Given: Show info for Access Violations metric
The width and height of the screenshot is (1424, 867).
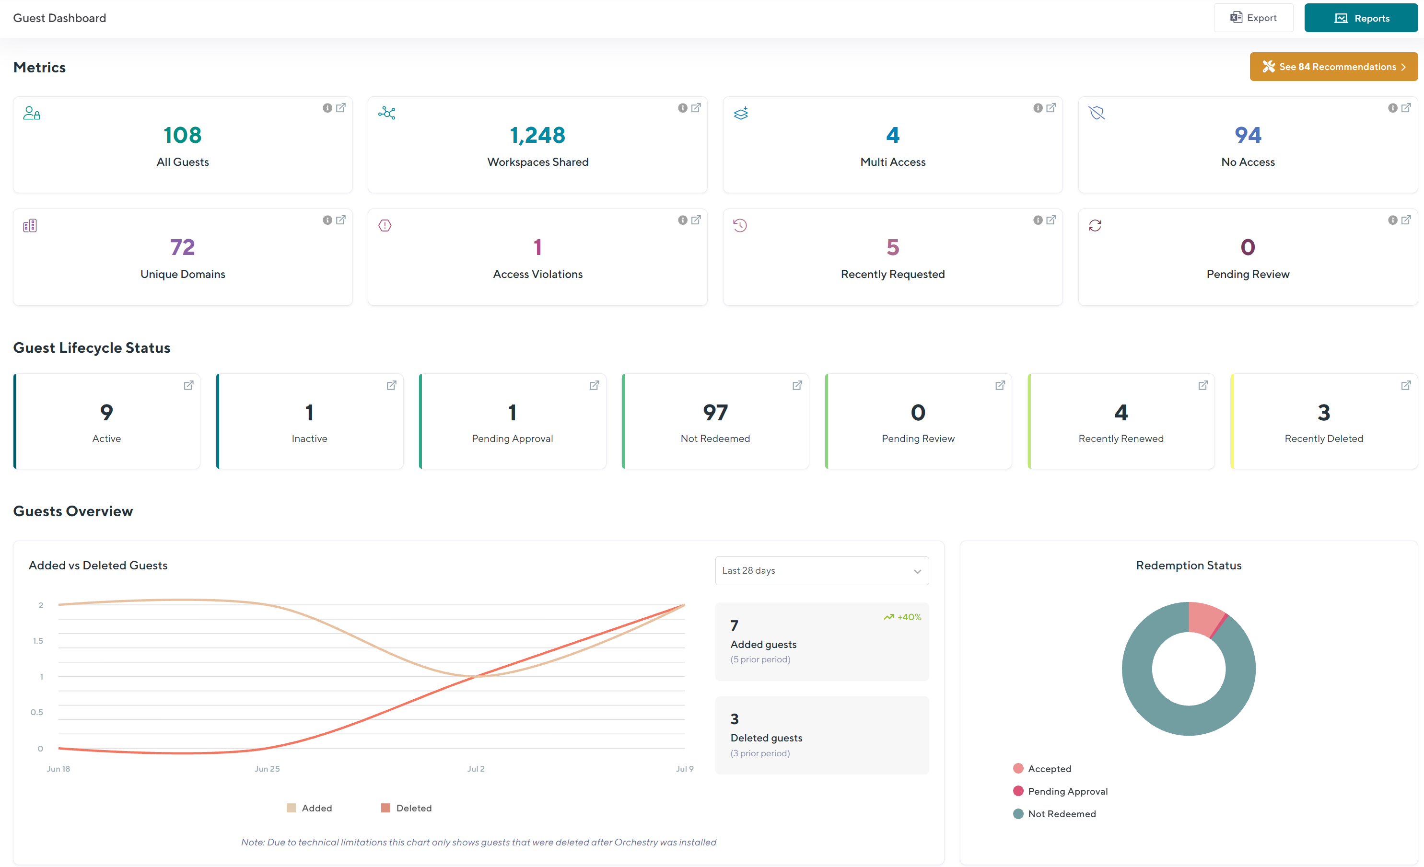Looking at the screenshot, I should (x=683, y=220).
